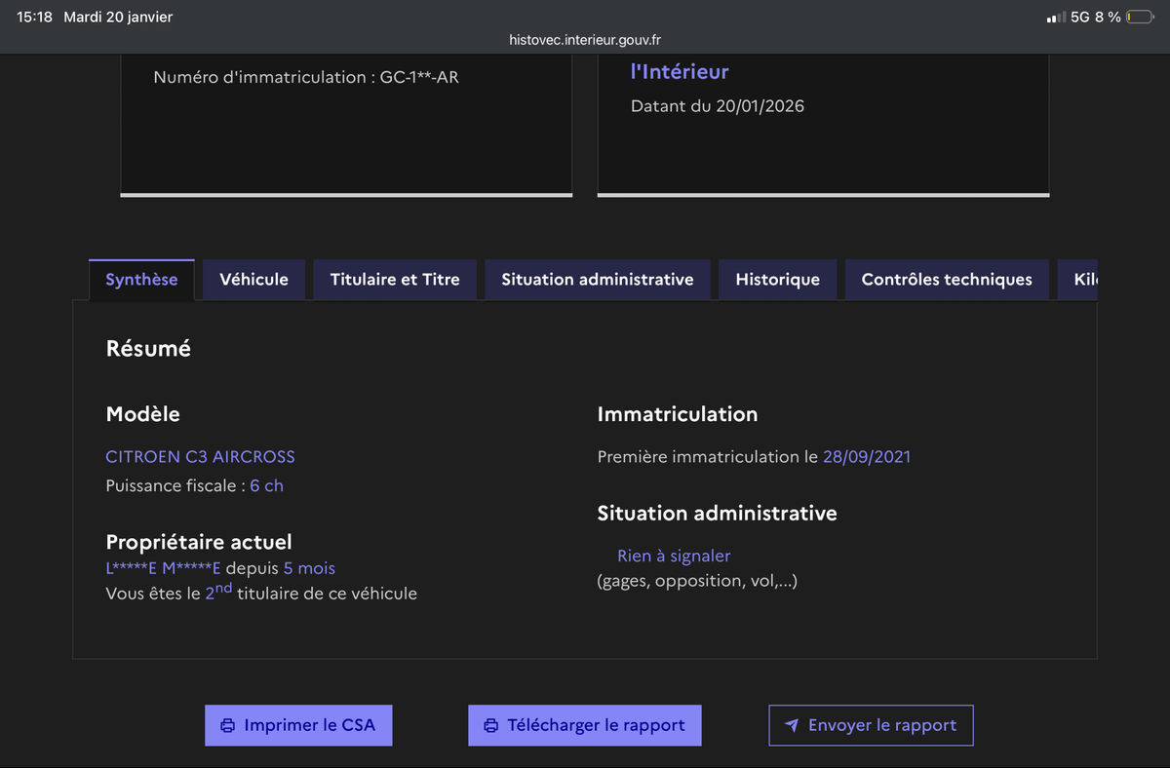
Task: Select the Situation administrative tab
Action: point(597,280)
